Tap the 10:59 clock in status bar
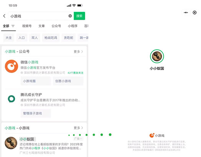Viewport: 201px width, 157px height. coord(13,5)
